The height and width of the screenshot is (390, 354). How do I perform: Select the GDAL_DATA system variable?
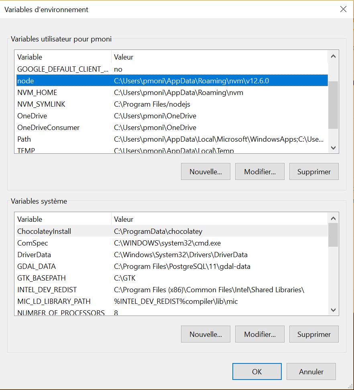tap(172, 266)
